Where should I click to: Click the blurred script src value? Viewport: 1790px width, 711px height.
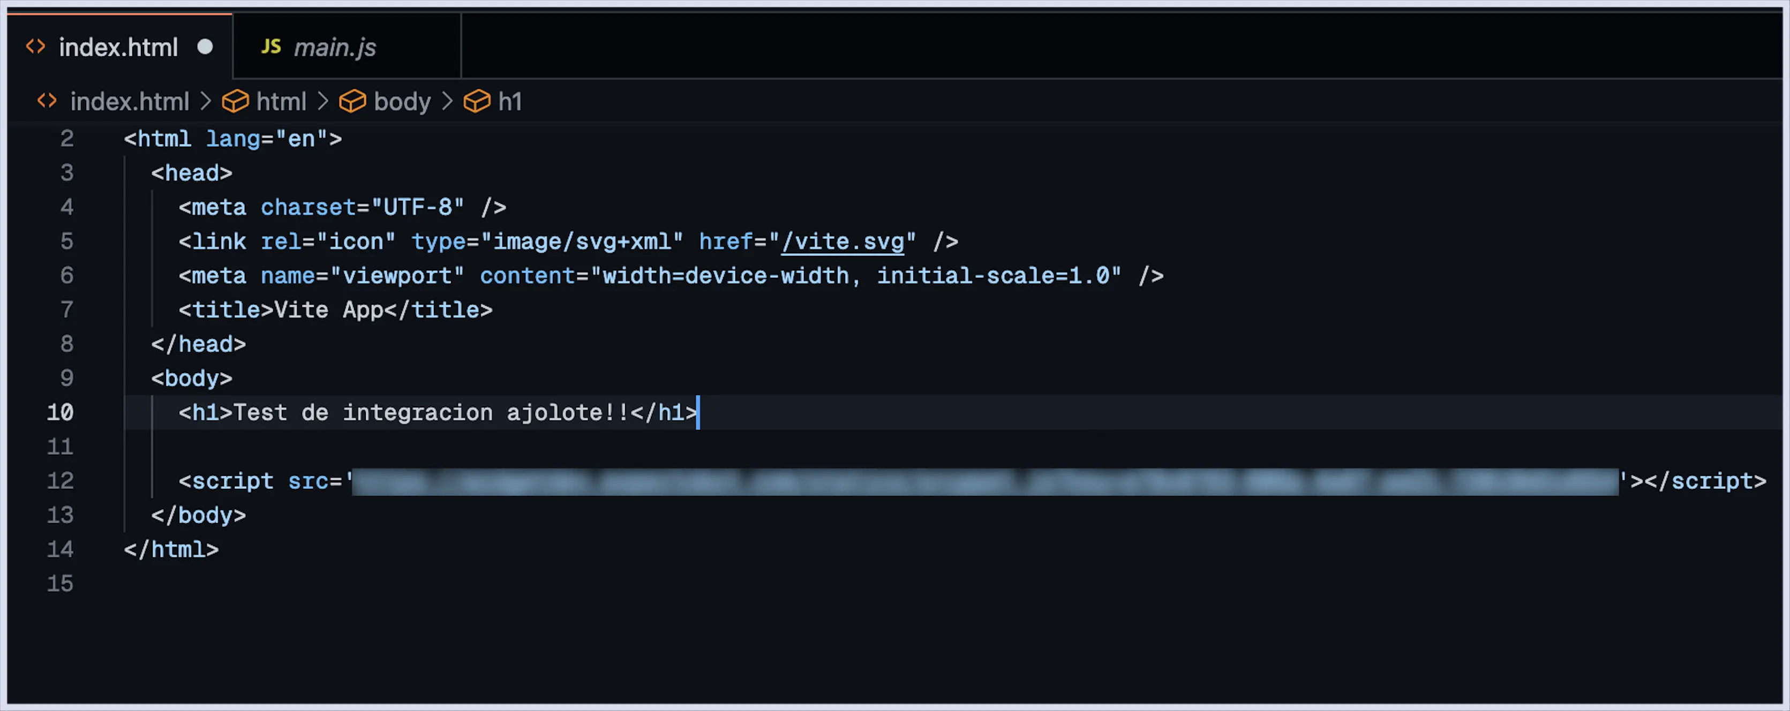tap(986, 481)
